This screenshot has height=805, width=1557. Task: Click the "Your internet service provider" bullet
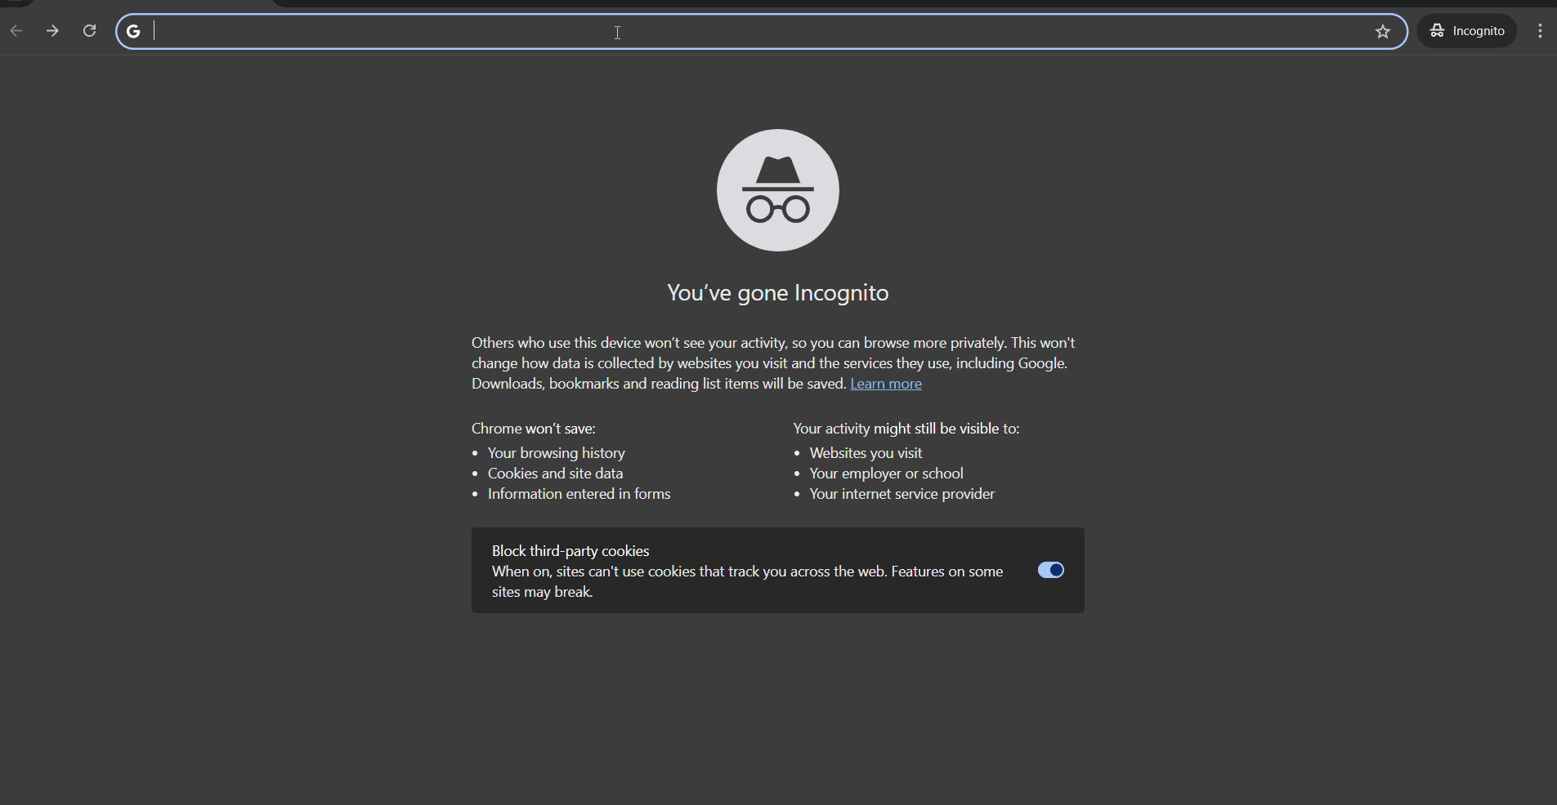pyautogui.click(x=902, y=494)
